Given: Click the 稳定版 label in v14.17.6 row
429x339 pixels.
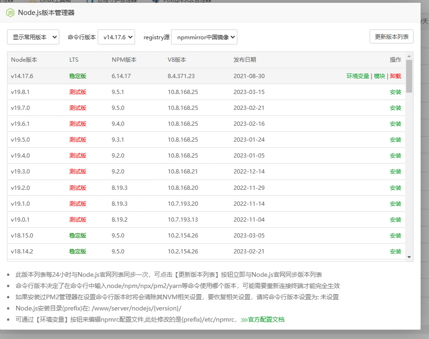Looking at the screenshot, I should coord(78,76).
